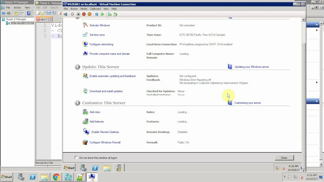324x182 pixels.
Task: Click Up one level icon in Hyper-V Manager
Action: (x=16, y=13)
